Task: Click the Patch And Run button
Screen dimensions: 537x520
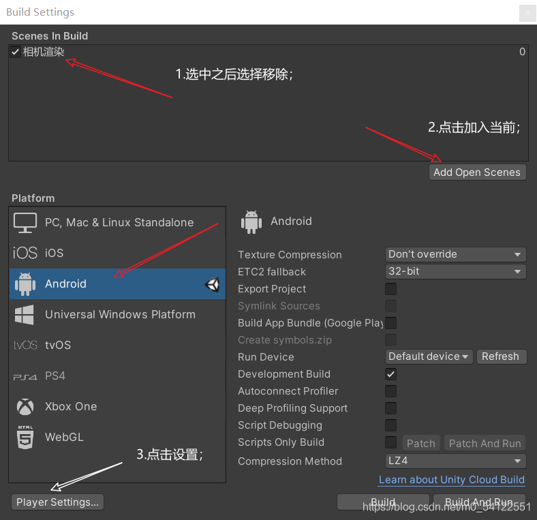Action: click(x=485, y=443)
